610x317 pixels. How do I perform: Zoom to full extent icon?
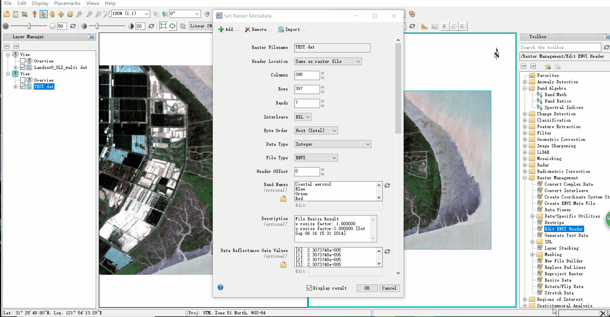[107, 14]
